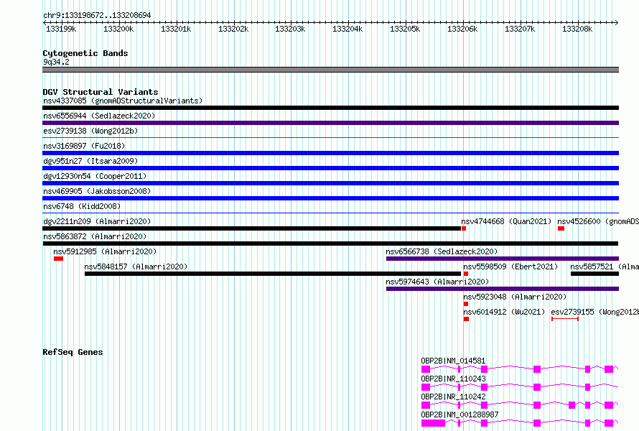This screenshot has width=639, height=431.
Task: Click the black bar under nsv5857521
Action: (594, 274)
